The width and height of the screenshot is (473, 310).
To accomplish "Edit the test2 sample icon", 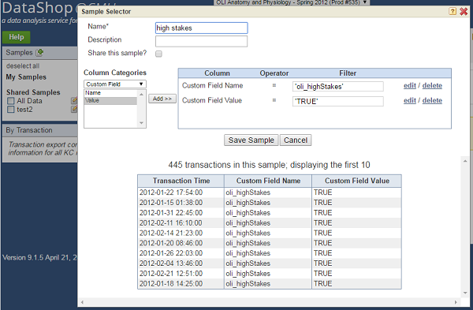I will (74, 110).
